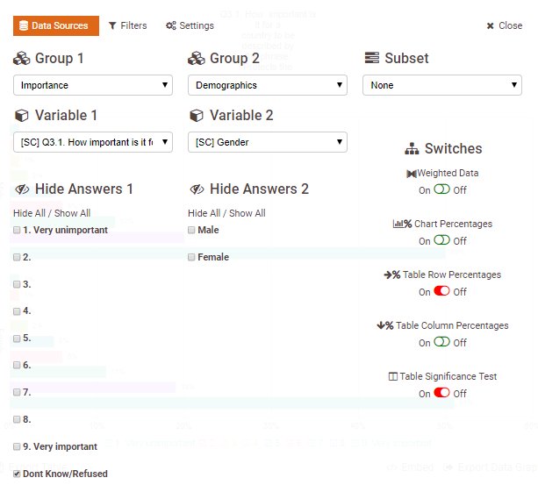The height and width of the screenshot is (492, 538).
Task: Check the answer 6. checkbox
Action: pos(17,365)
